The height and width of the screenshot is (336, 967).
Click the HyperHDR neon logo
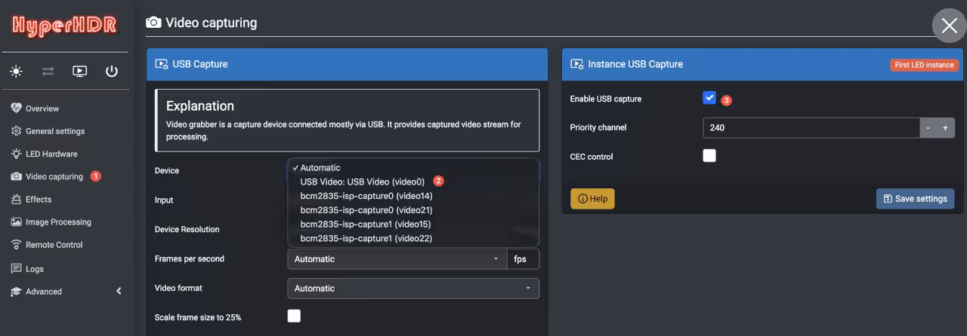tap(65, 26)
